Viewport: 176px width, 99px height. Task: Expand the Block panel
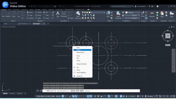tap(110, 21)
